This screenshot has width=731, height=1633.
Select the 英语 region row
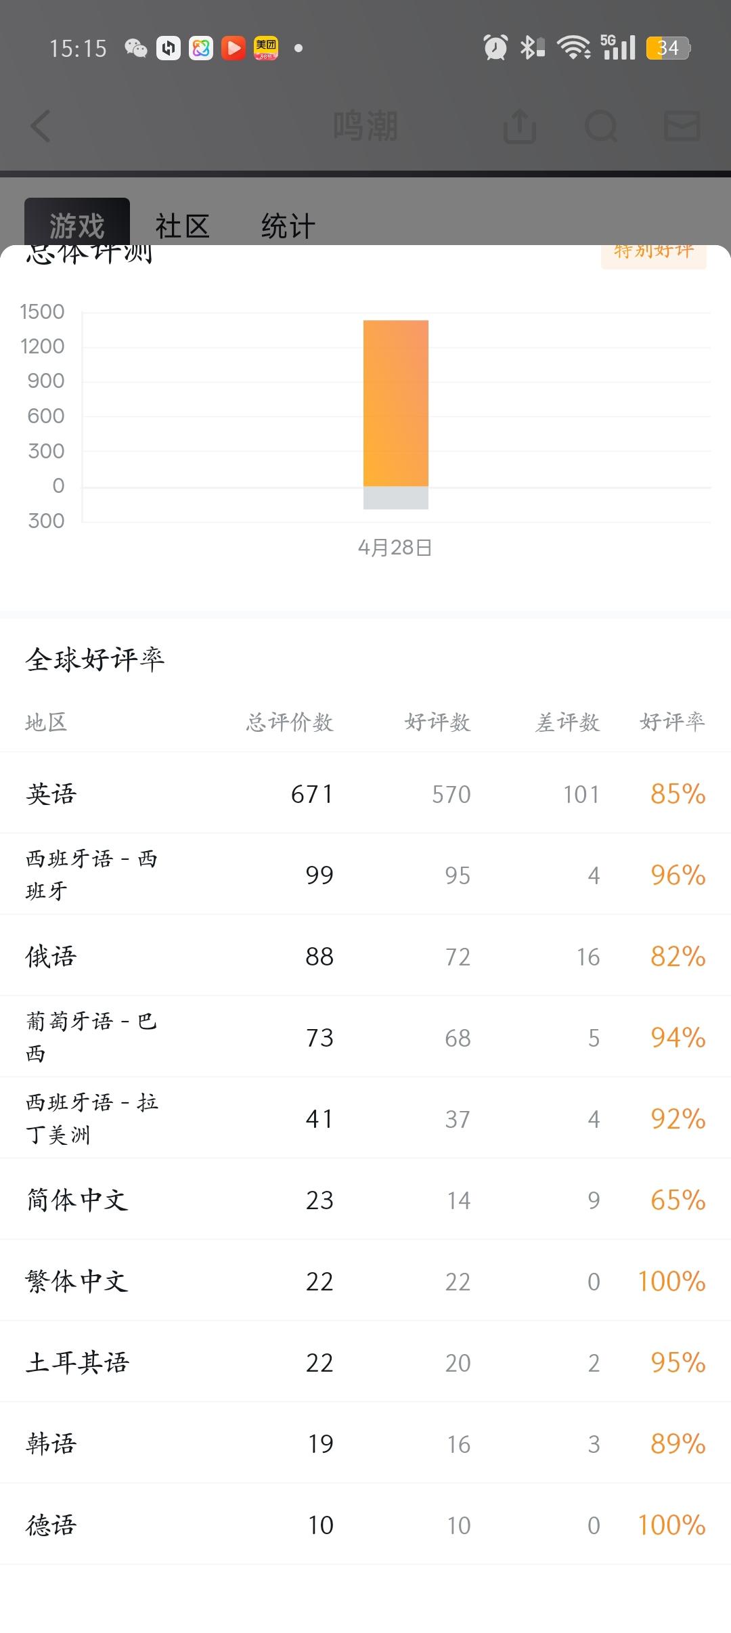pyautogui.click(x=365, y=793)
